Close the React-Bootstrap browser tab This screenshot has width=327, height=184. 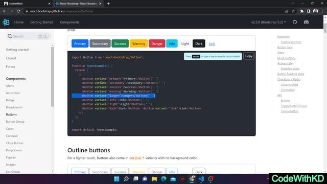click(x=100, y=4)
